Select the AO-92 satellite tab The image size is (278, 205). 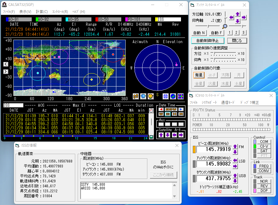(x=49, y=19)
